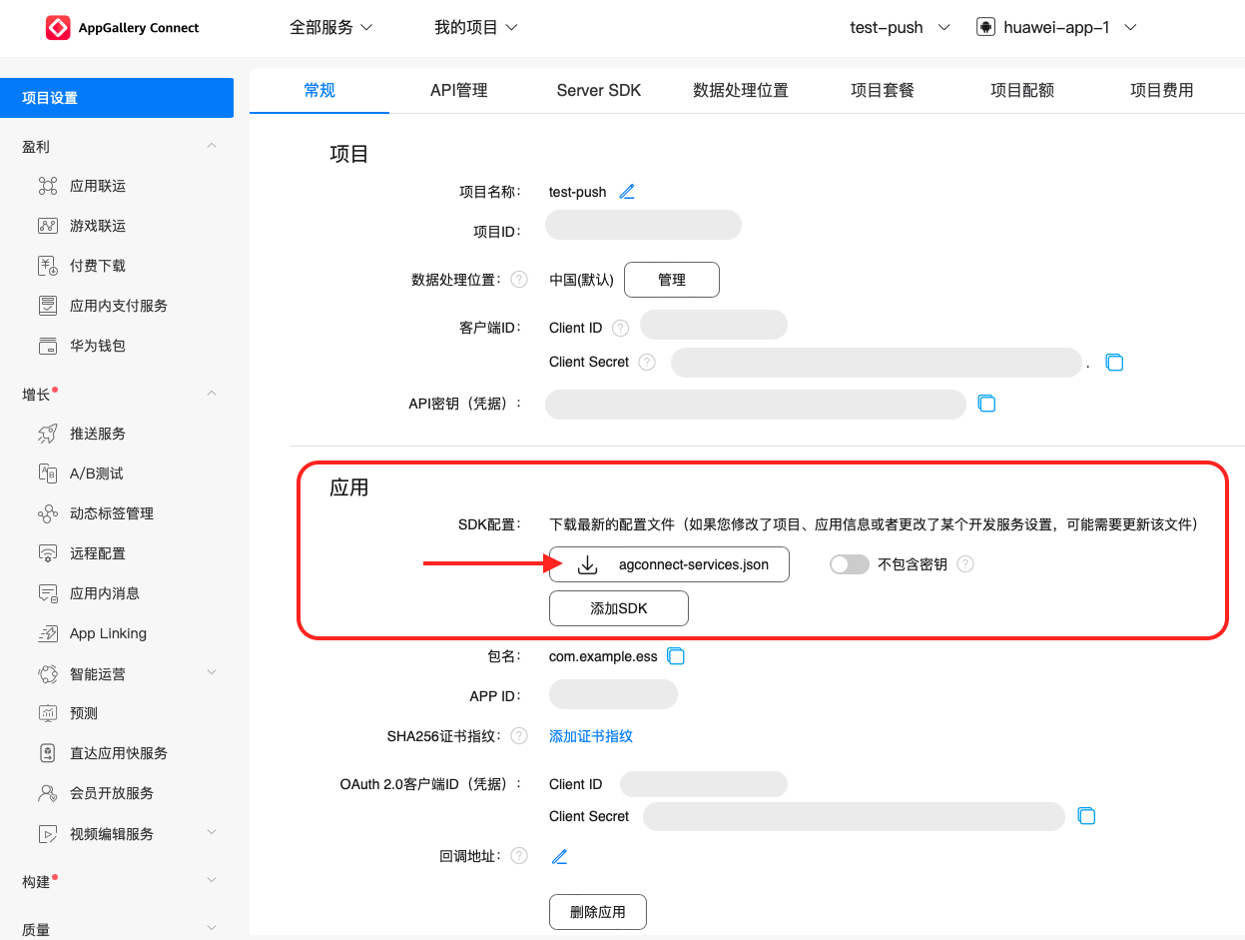Viewport: 1245px width, 940px height.
Task: Download agconnect-services.json file
Action: [x=669, y=564]
